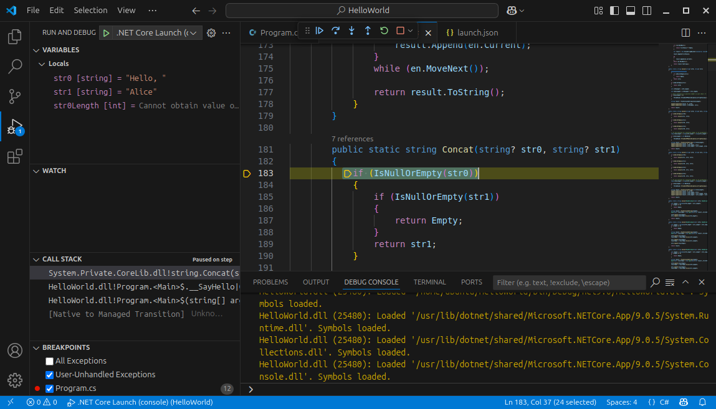Toggle secondary side bar visibility
This screenshot has width=716, height=409.
[647, 11]
